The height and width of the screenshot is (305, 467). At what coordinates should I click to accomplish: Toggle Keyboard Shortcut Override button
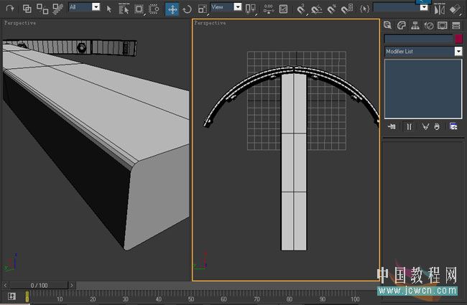click(283, 9)
